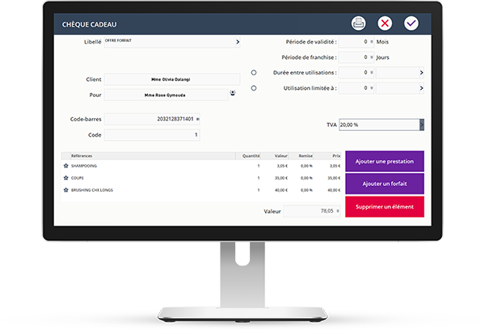Image resolution: width=485 pixels, height=330 pixels.
Task: Cancel with the red X icon
Action: click(x=385, y=23)
